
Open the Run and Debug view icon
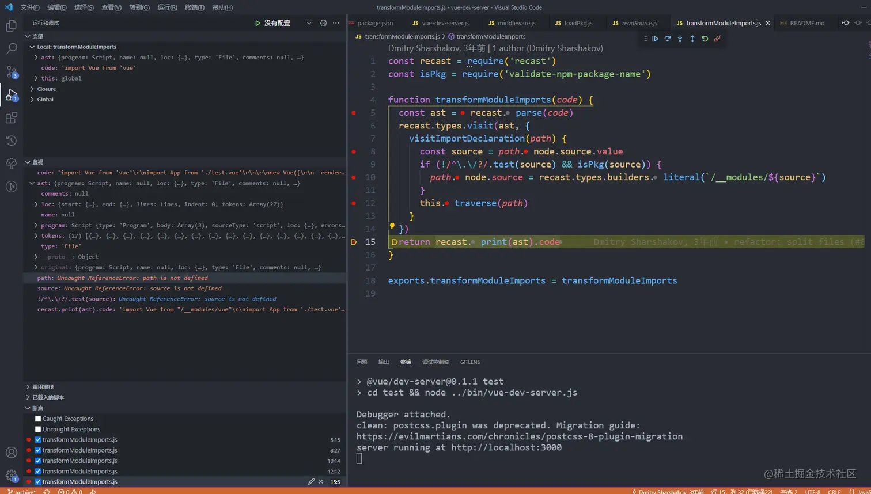coord(11,95)
